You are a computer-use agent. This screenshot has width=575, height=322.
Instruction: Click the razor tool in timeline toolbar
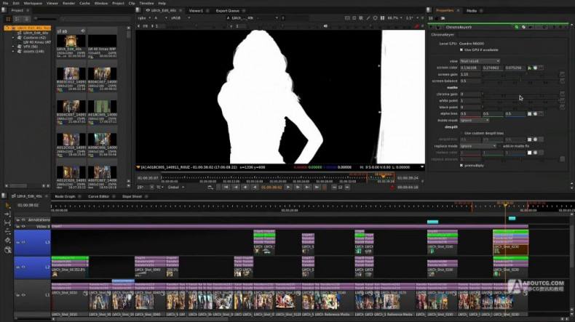click(6, 239)
